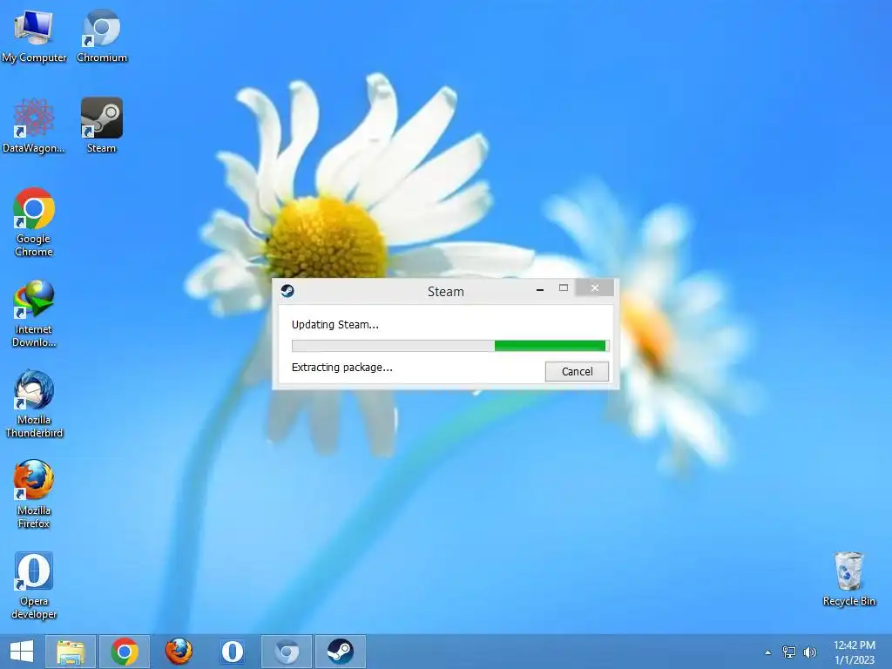Screen dimensions: 892x669
Task: Show hidden system tray icons
Action: point(768,652)
